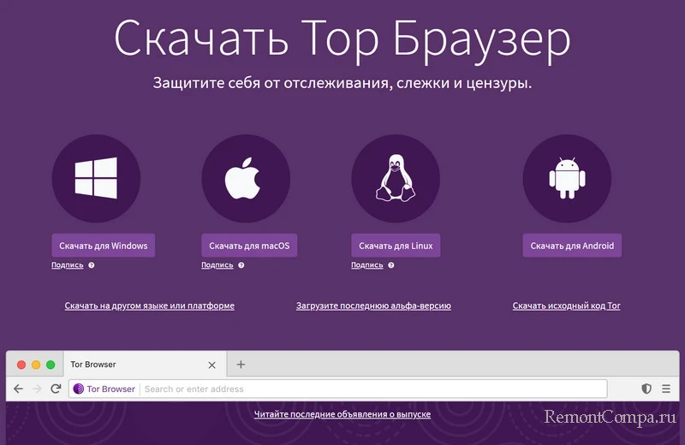Click help icon beside Linux Подпись
This screenshot has width=685, height=445.
(x=391, y=265)
